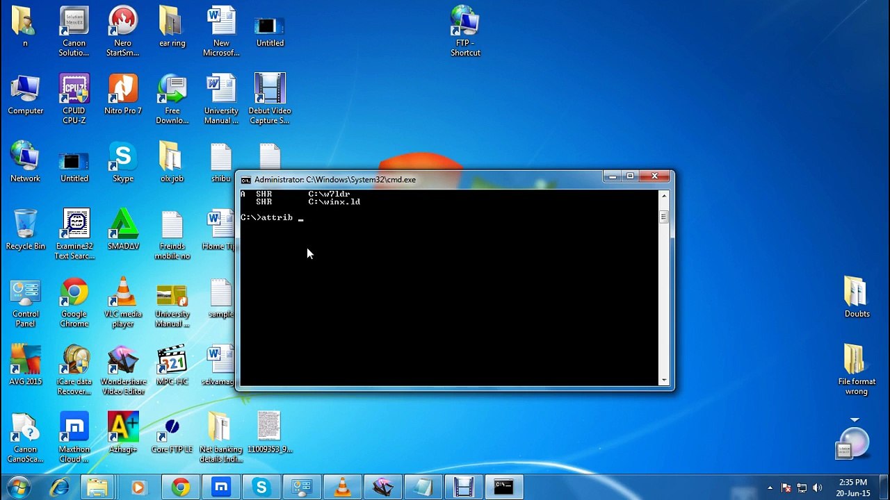The height and width of the screenshot is (500, 890).
Task: Open VLC from the taskbar
Action: click(x=342, y=487)
